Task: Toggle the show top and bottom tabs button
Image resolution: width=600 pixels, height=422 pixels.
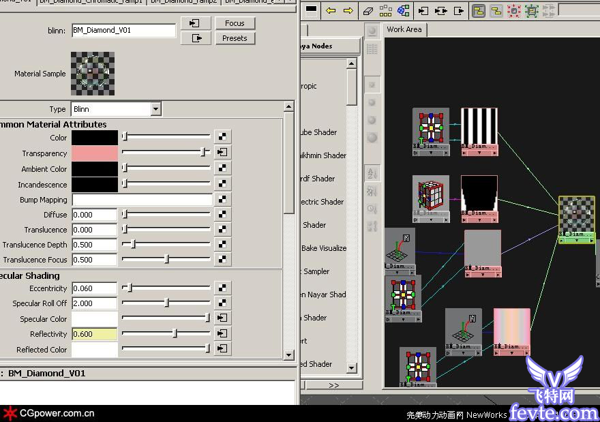Action: pos(479,11)
